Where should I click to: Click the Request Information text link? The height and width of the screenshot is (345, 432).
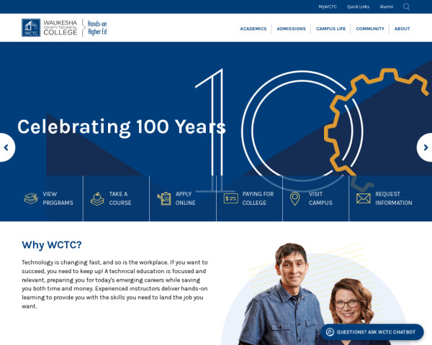393,198
